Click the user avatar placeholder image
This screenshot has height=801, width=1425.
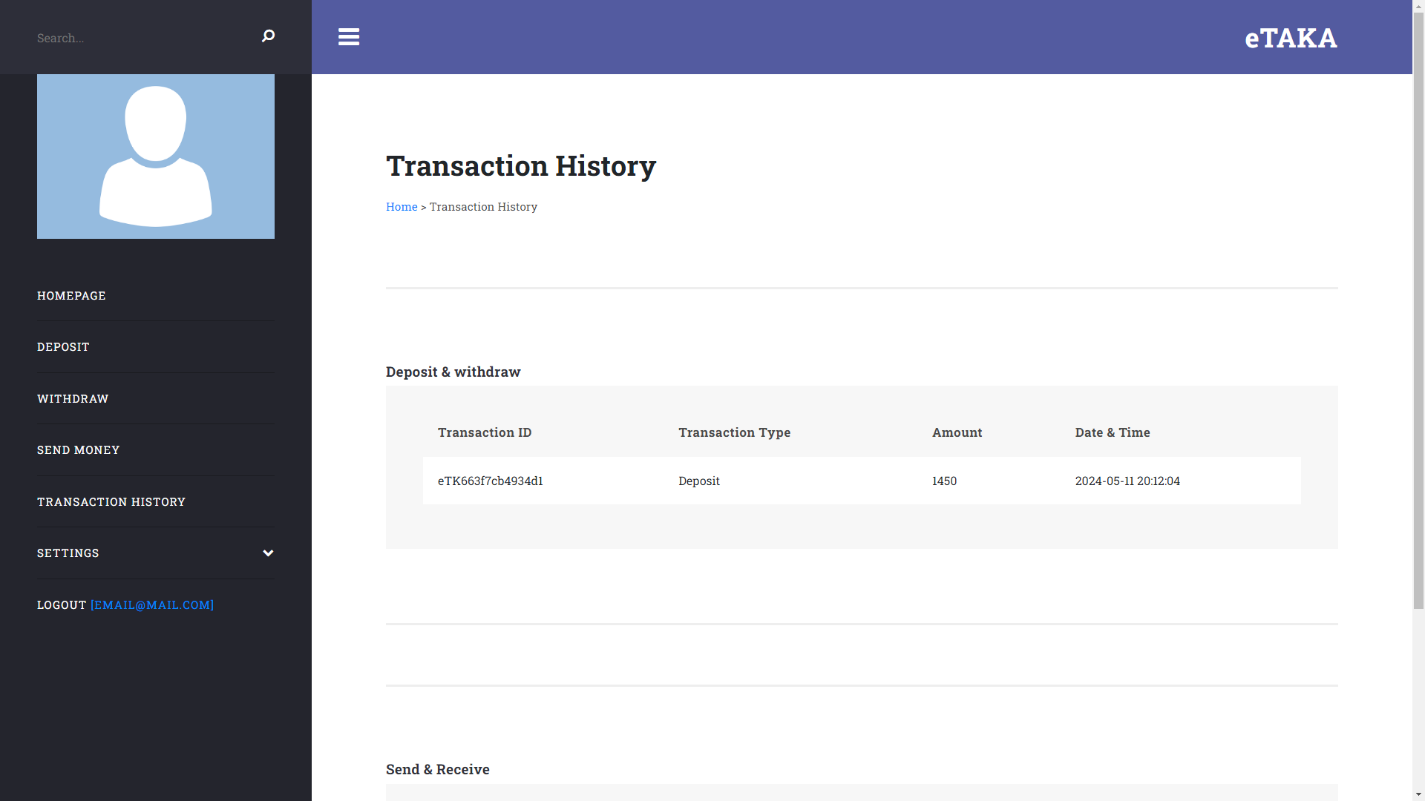pos(156,156)
